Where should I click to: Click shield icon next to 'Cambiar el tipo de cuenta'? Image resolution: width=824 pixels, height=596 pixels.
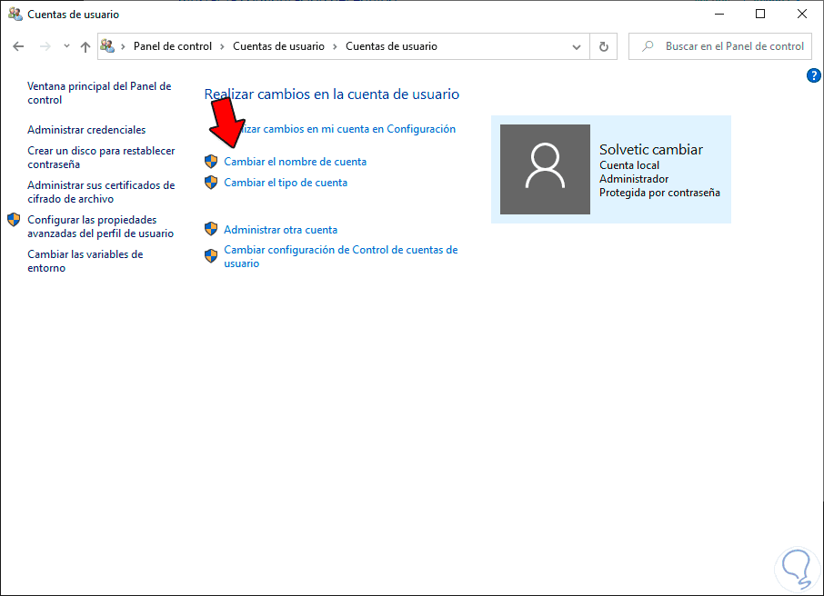pyautogui.click(x=211, y=183)
